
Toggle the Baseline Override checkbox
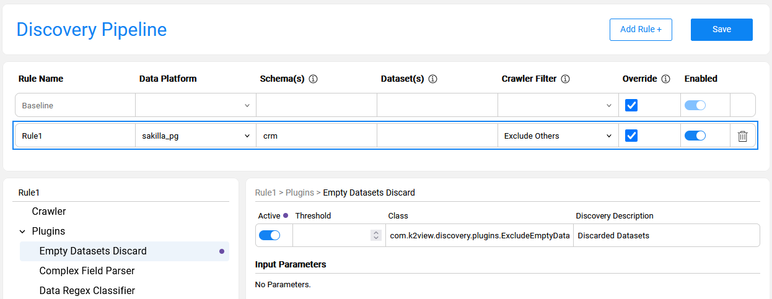pyautogui.click(x=631, y=105)
